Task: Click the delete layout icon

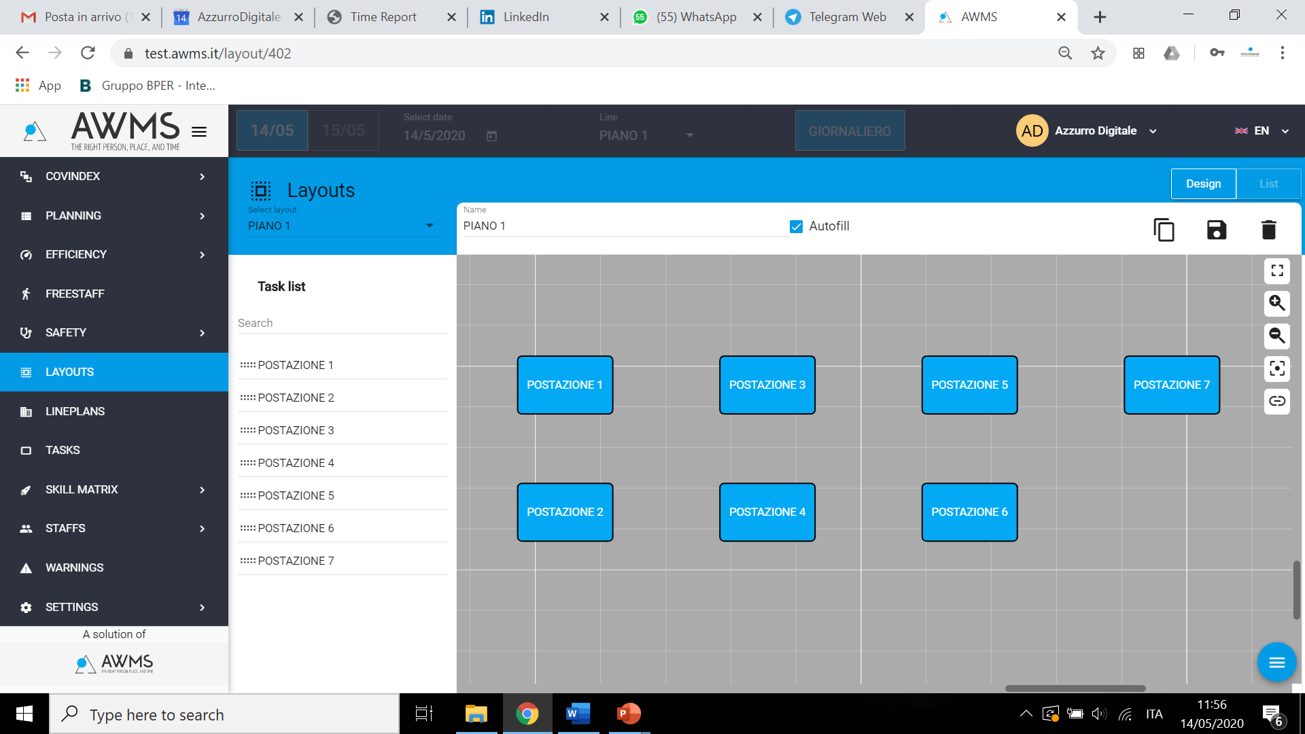Action: point(1268,230)
